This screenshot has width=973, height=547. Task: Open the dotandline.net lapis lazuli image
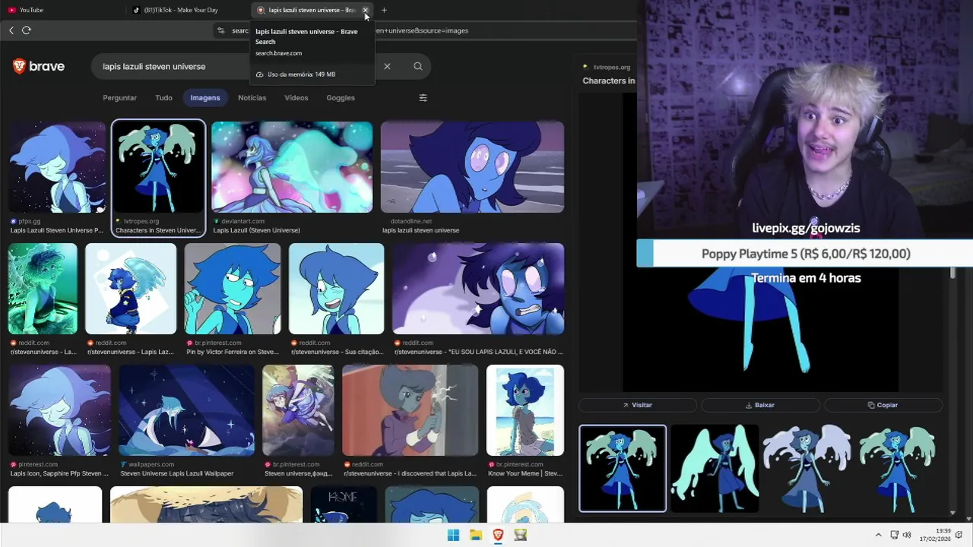click(472, 167)
